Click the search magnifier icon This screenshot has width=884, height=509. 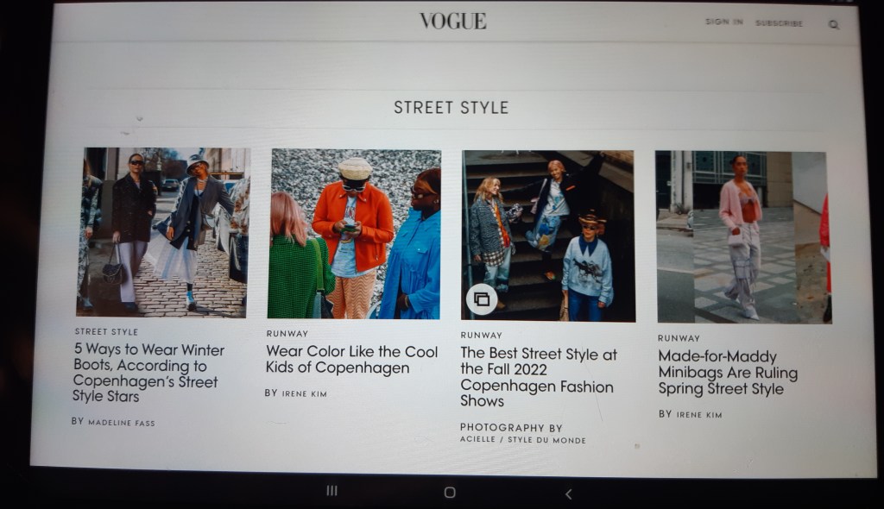(x=833, y=25)
